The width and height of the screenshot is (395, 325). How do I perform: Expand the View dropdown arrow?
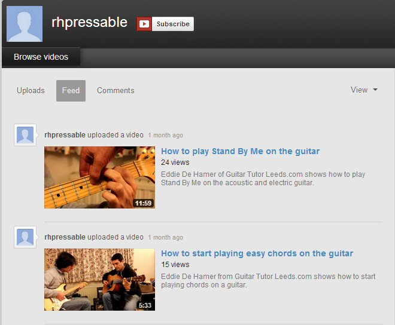tap(375, 90)
